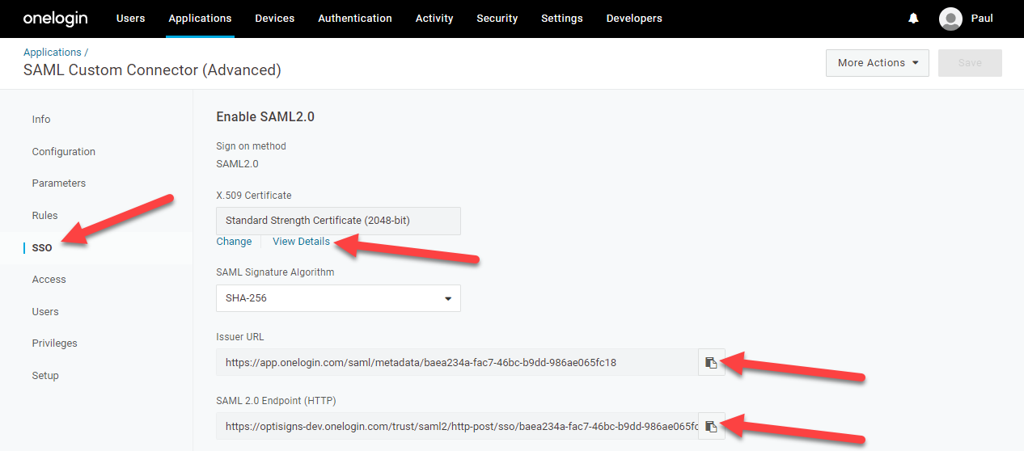Click the Change certificate link
This screenshot has height=451, width=1024.
[234, 242]
